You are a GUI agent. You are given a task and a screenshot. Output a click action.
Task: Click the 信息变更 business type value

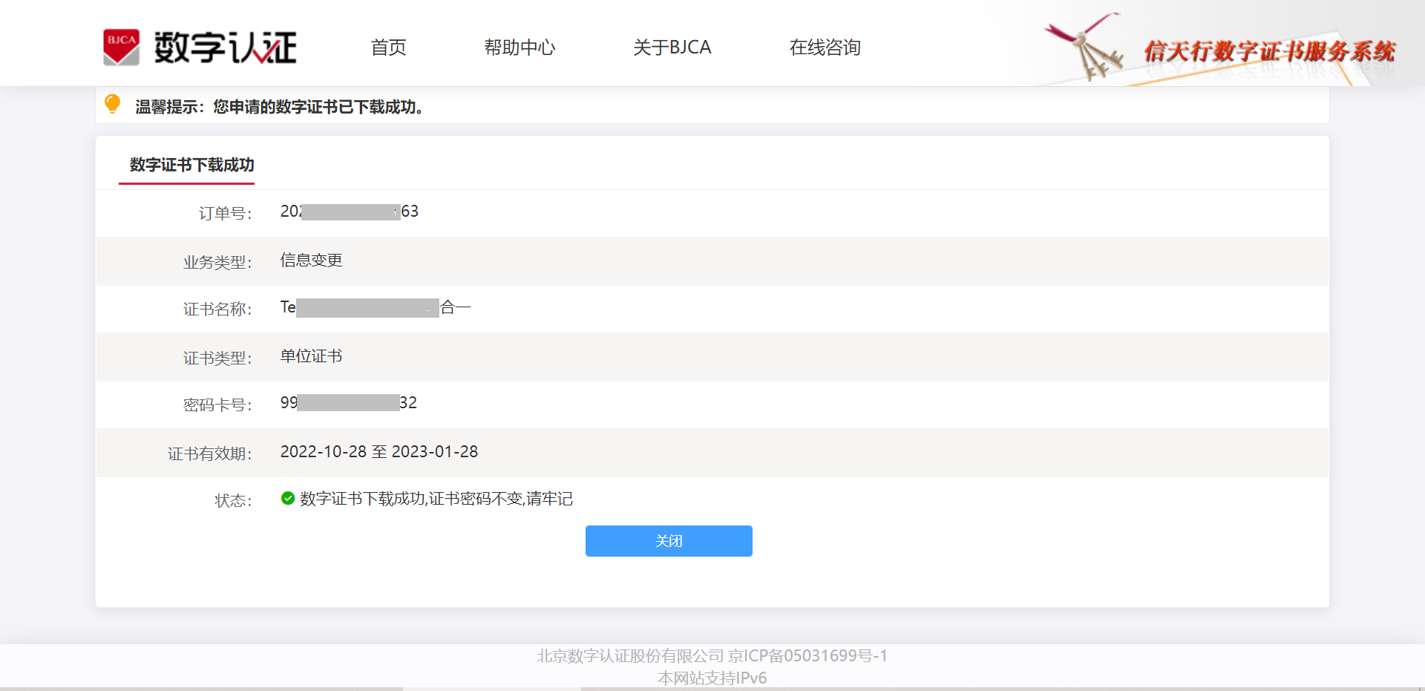311,260
